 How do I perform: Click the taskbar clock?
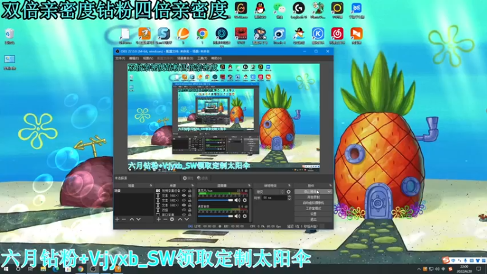click(x=464, y=269)
